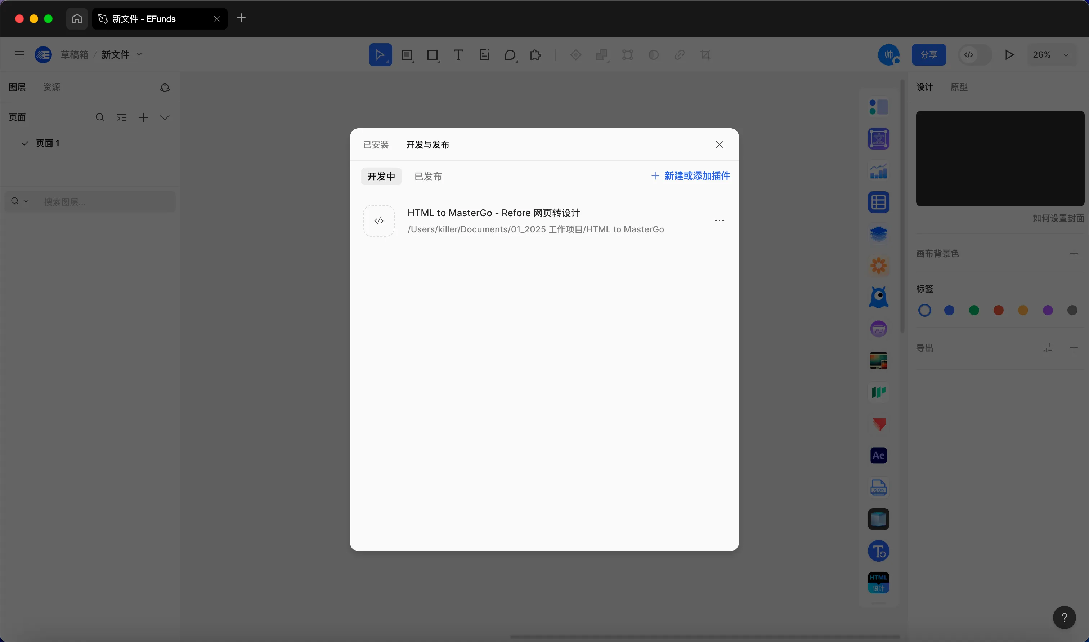Click the home icon in title bar
The width and height of the screenshot is (1089, 642).
click(77, 19)
